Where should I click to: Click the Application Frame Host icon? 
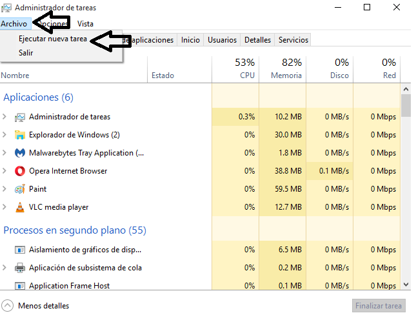click(x=20, y=286)
